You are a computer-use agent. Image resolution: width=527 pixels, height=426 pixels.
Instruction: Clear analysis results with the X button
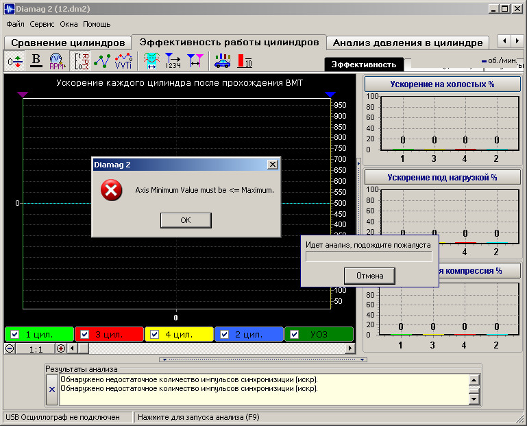pos(52,390)
